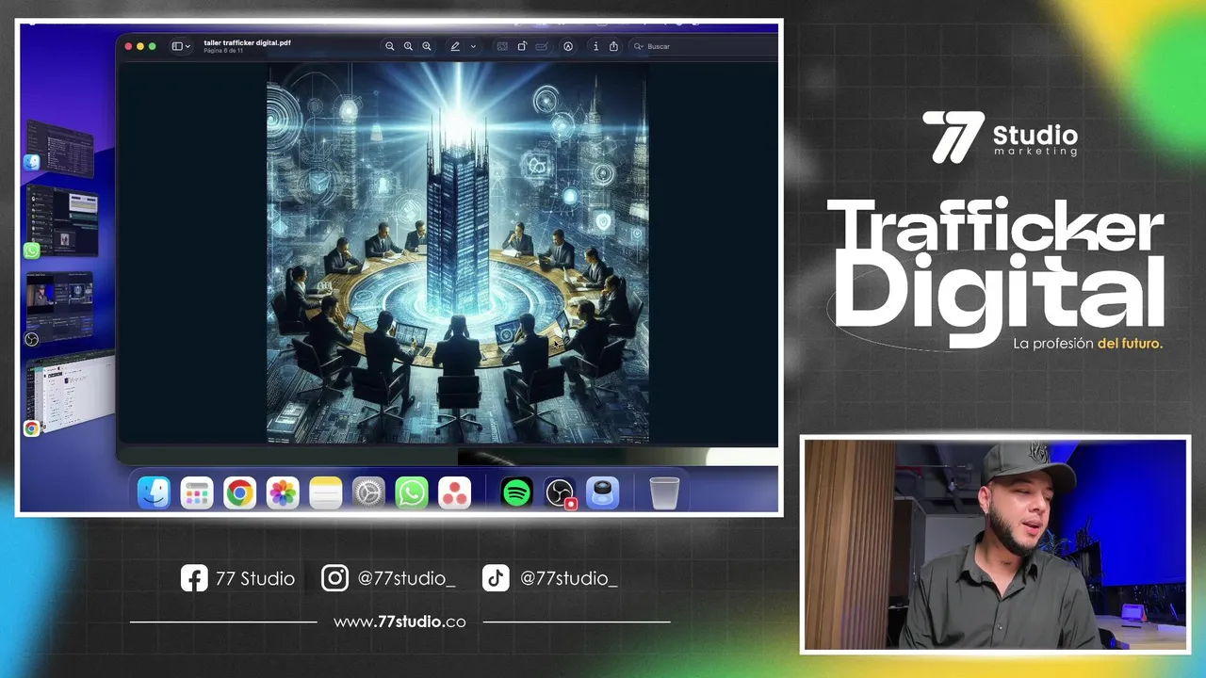
Task: Select the taller trafficker digital.pdf window title
Action: coord(247,42)
